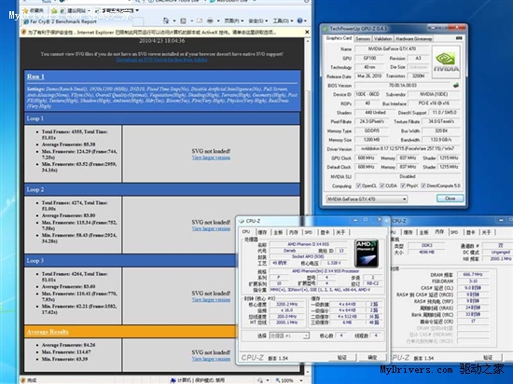Click the ActiveX information bar shield icon
This screenshot has height=384, width=513.
(23, 32)
